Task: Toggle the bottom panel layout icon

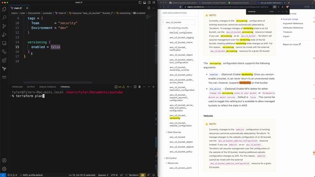Action: 144,2
